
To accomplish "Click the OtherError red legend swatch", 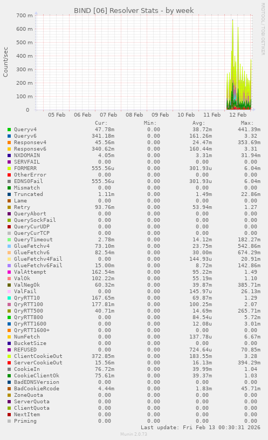I will 9,175.
